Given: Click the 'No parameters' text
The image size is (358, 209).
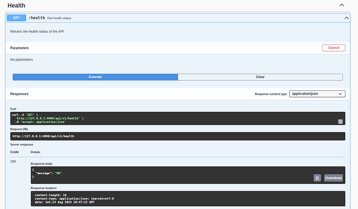Looking at the screenshot, I should 21,60.
